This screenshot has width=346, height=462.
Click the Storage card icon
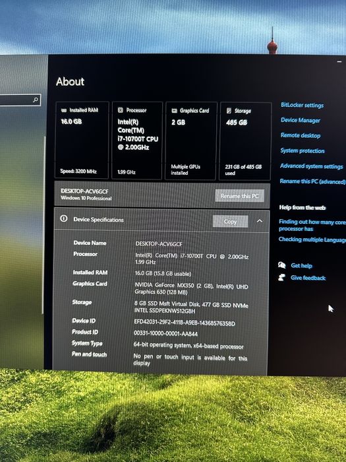(229, 111)
